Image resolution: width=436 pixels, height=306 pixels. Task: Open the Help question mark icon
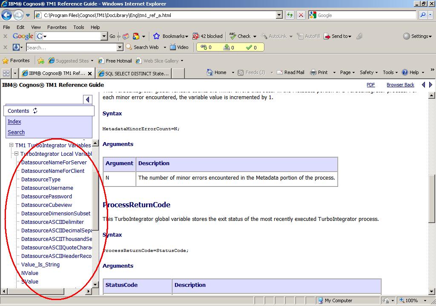tap(405, 72)
